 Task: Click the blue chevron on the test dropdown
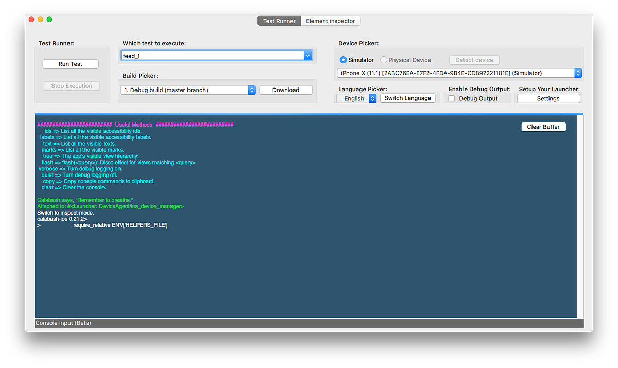[307, 55]
